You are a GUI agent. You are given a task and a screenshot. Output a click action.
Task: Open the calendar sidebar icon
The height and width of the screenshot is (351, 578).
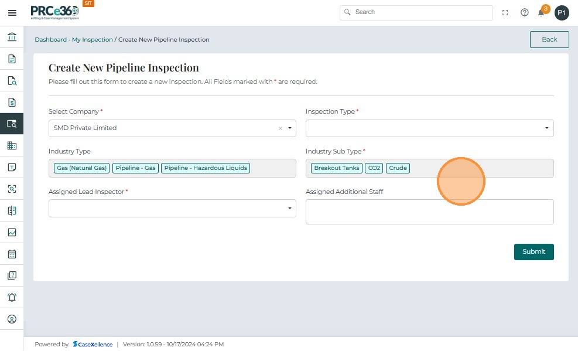click(x=12, y=254)
